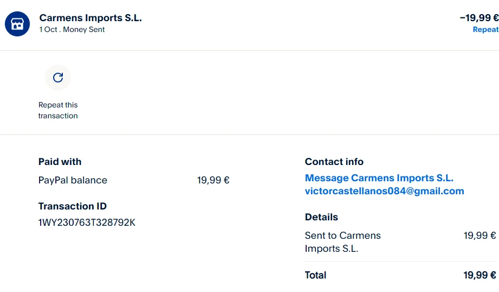Click the 'Details' heading
Screen dimensions: 499x292
coord(321,217)
